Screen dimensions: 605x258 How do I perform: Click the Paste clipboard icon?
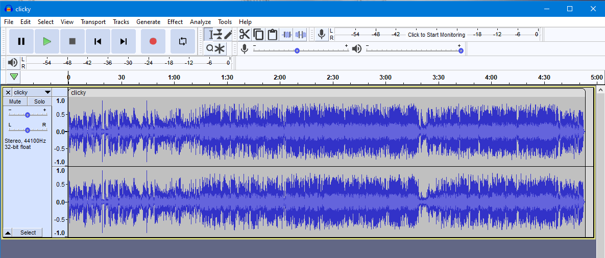click(273, 35)
